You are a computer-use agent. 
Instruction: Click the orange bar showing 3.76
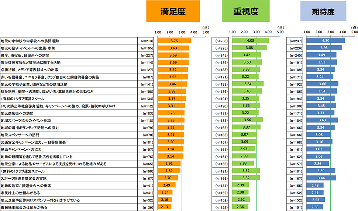click(x=174, y=41)
